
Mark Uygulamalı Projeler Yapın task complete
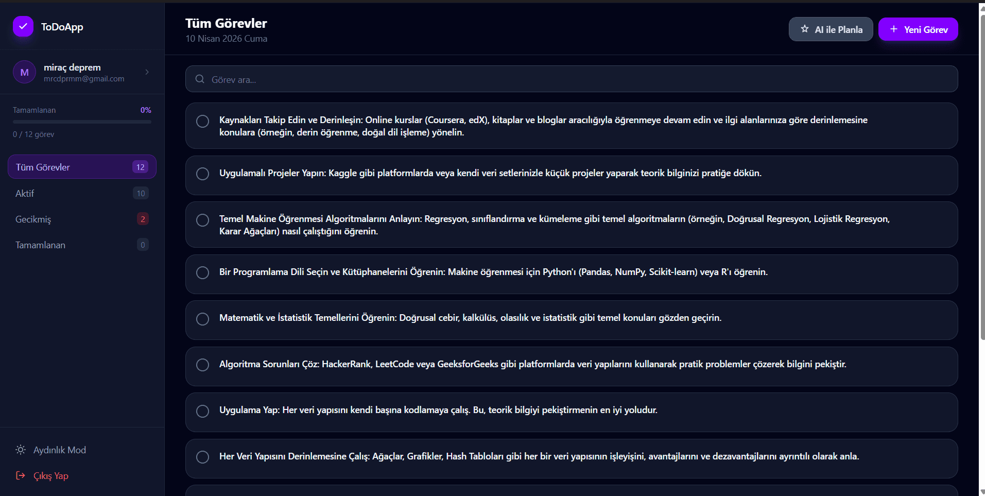pyautogui.click(x=203, y=174)
